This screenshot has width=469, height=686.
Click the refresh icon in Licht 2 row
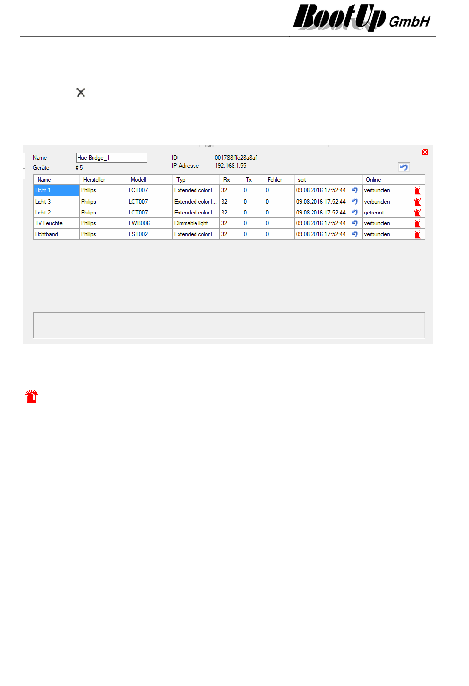coord(354,213)
